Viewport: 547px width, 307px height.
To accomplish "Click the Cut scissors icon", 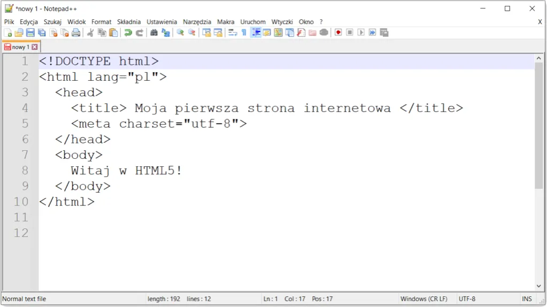I will pyautogui.click(x=90, y=33).
